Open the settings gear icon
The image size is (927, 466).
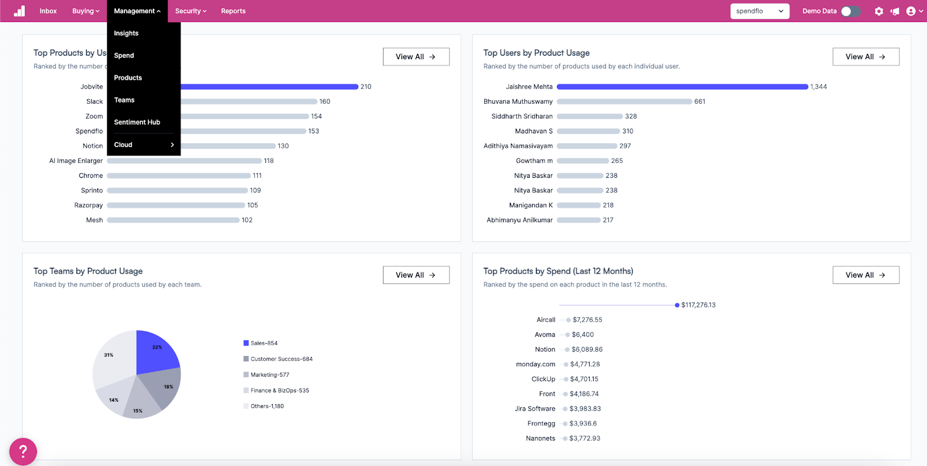tap(879, 11)
